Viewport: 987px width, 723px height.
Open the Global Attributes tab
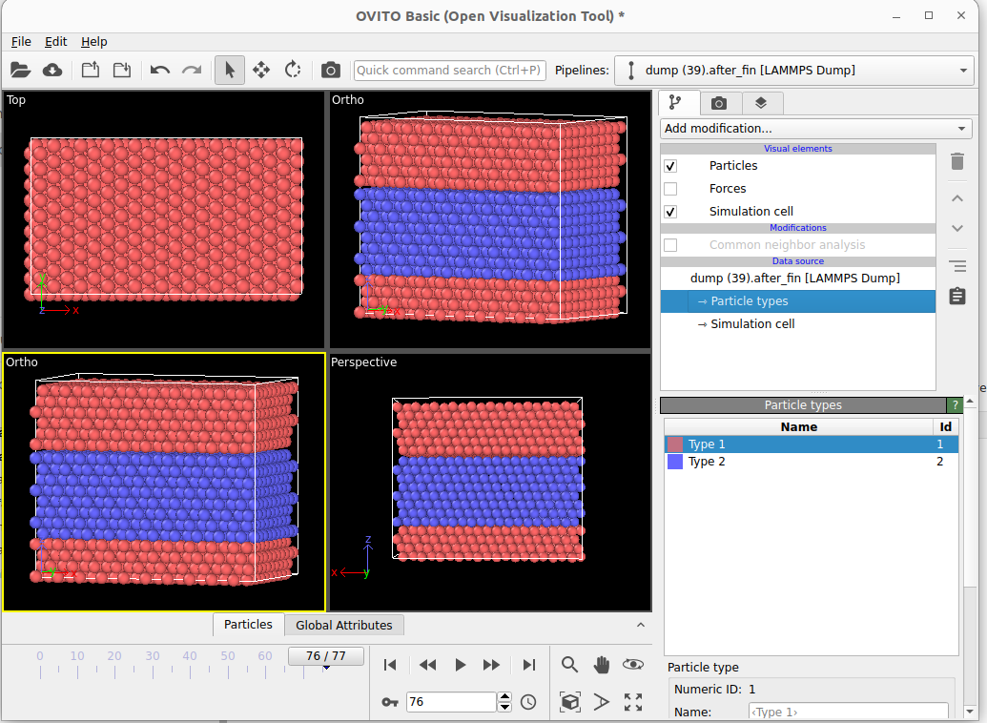(343, 625)
